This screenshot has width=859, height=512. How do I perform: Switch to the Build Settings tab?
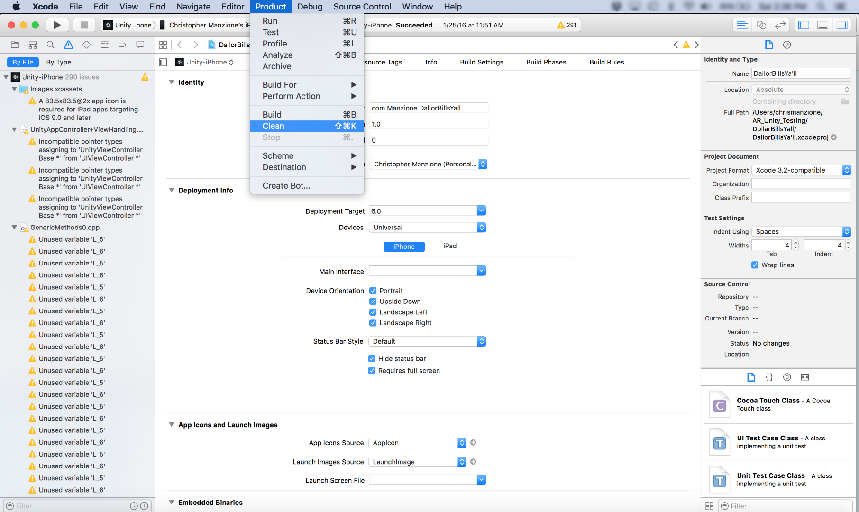click(x=481, y=62)
